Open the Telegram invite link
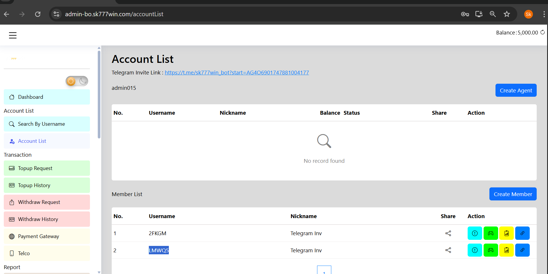This screenshot has height=274, width=548. [x=237, y=73]
